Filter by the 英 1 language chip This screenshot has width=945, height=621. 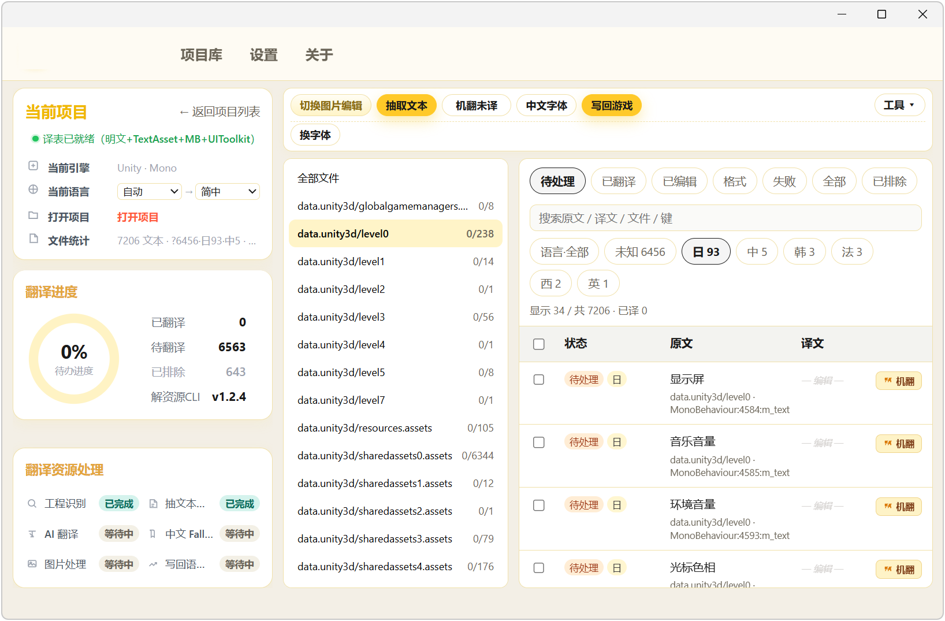click(x=598, y=284)
